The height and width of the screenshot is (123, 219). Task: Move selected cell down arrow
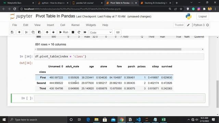coord(53,32)
